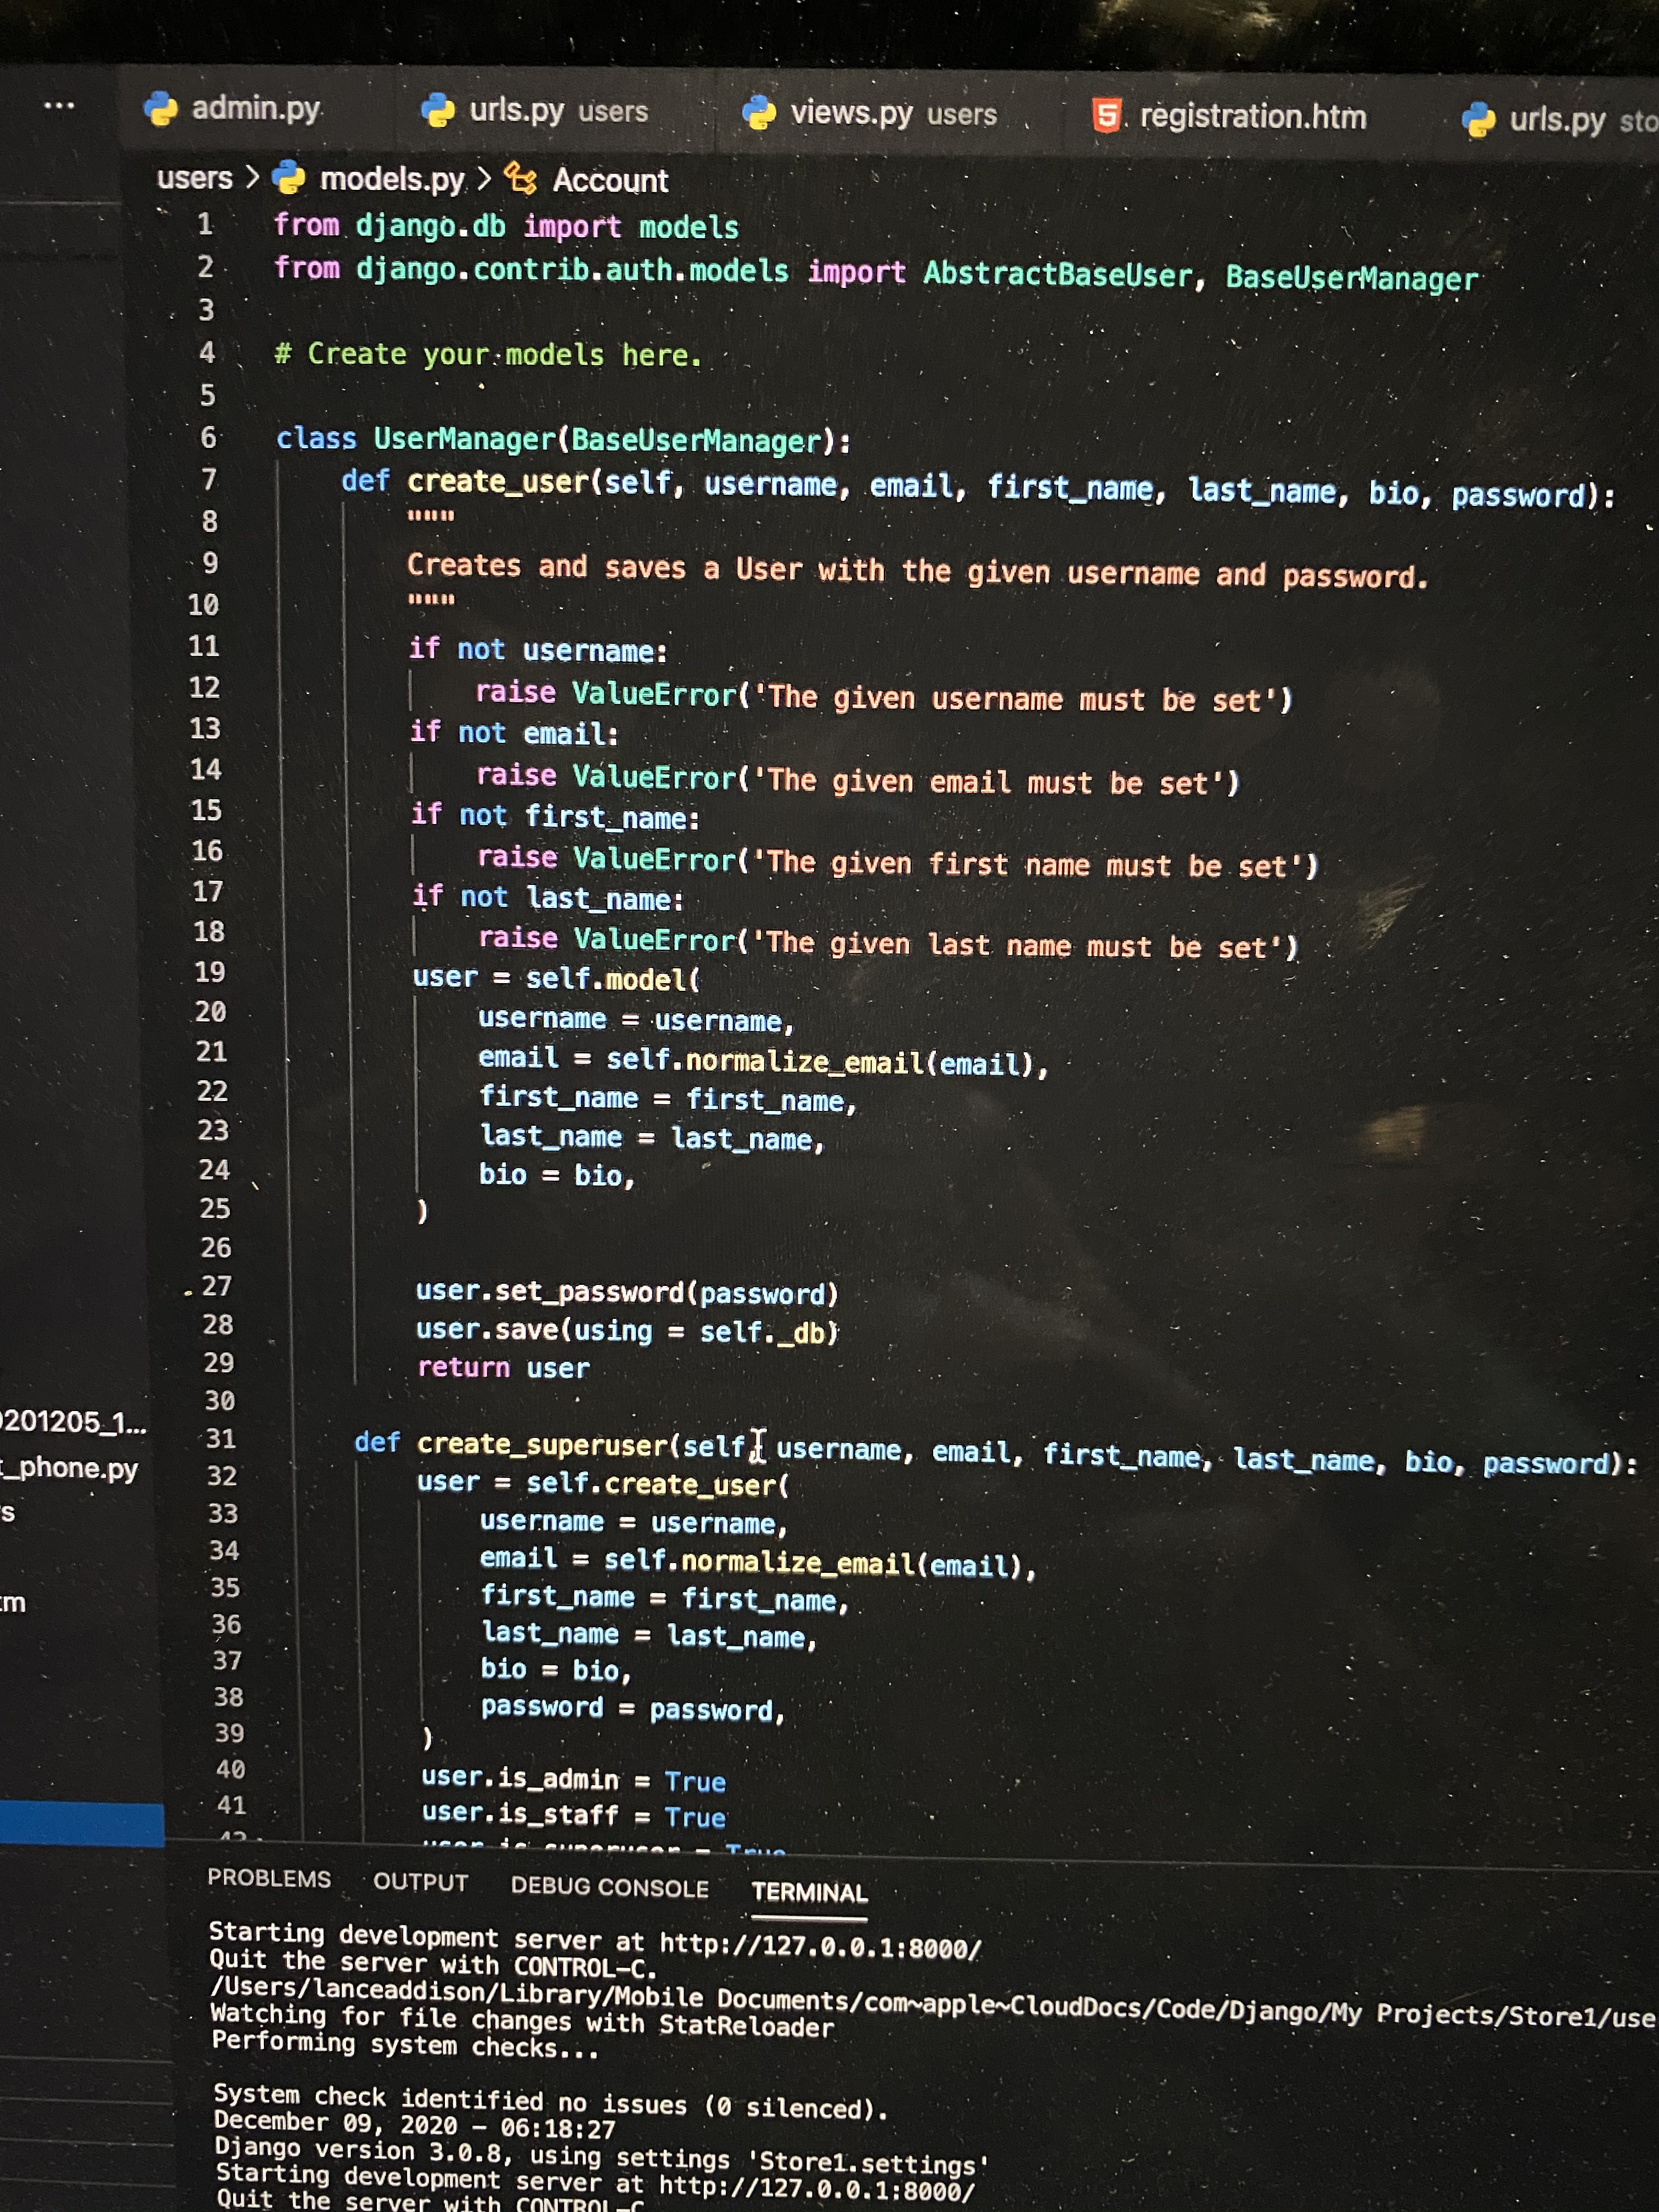
Task: Click line number 27 in the gutter
Action: click(216, 1286)
